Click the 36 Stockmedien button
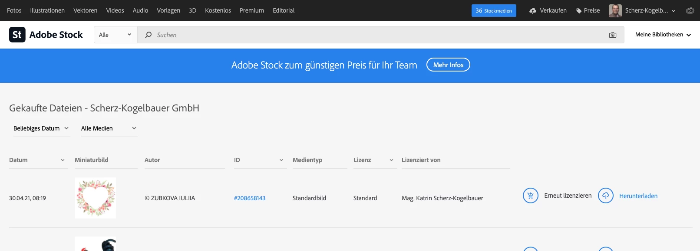 tap(494, 11)
